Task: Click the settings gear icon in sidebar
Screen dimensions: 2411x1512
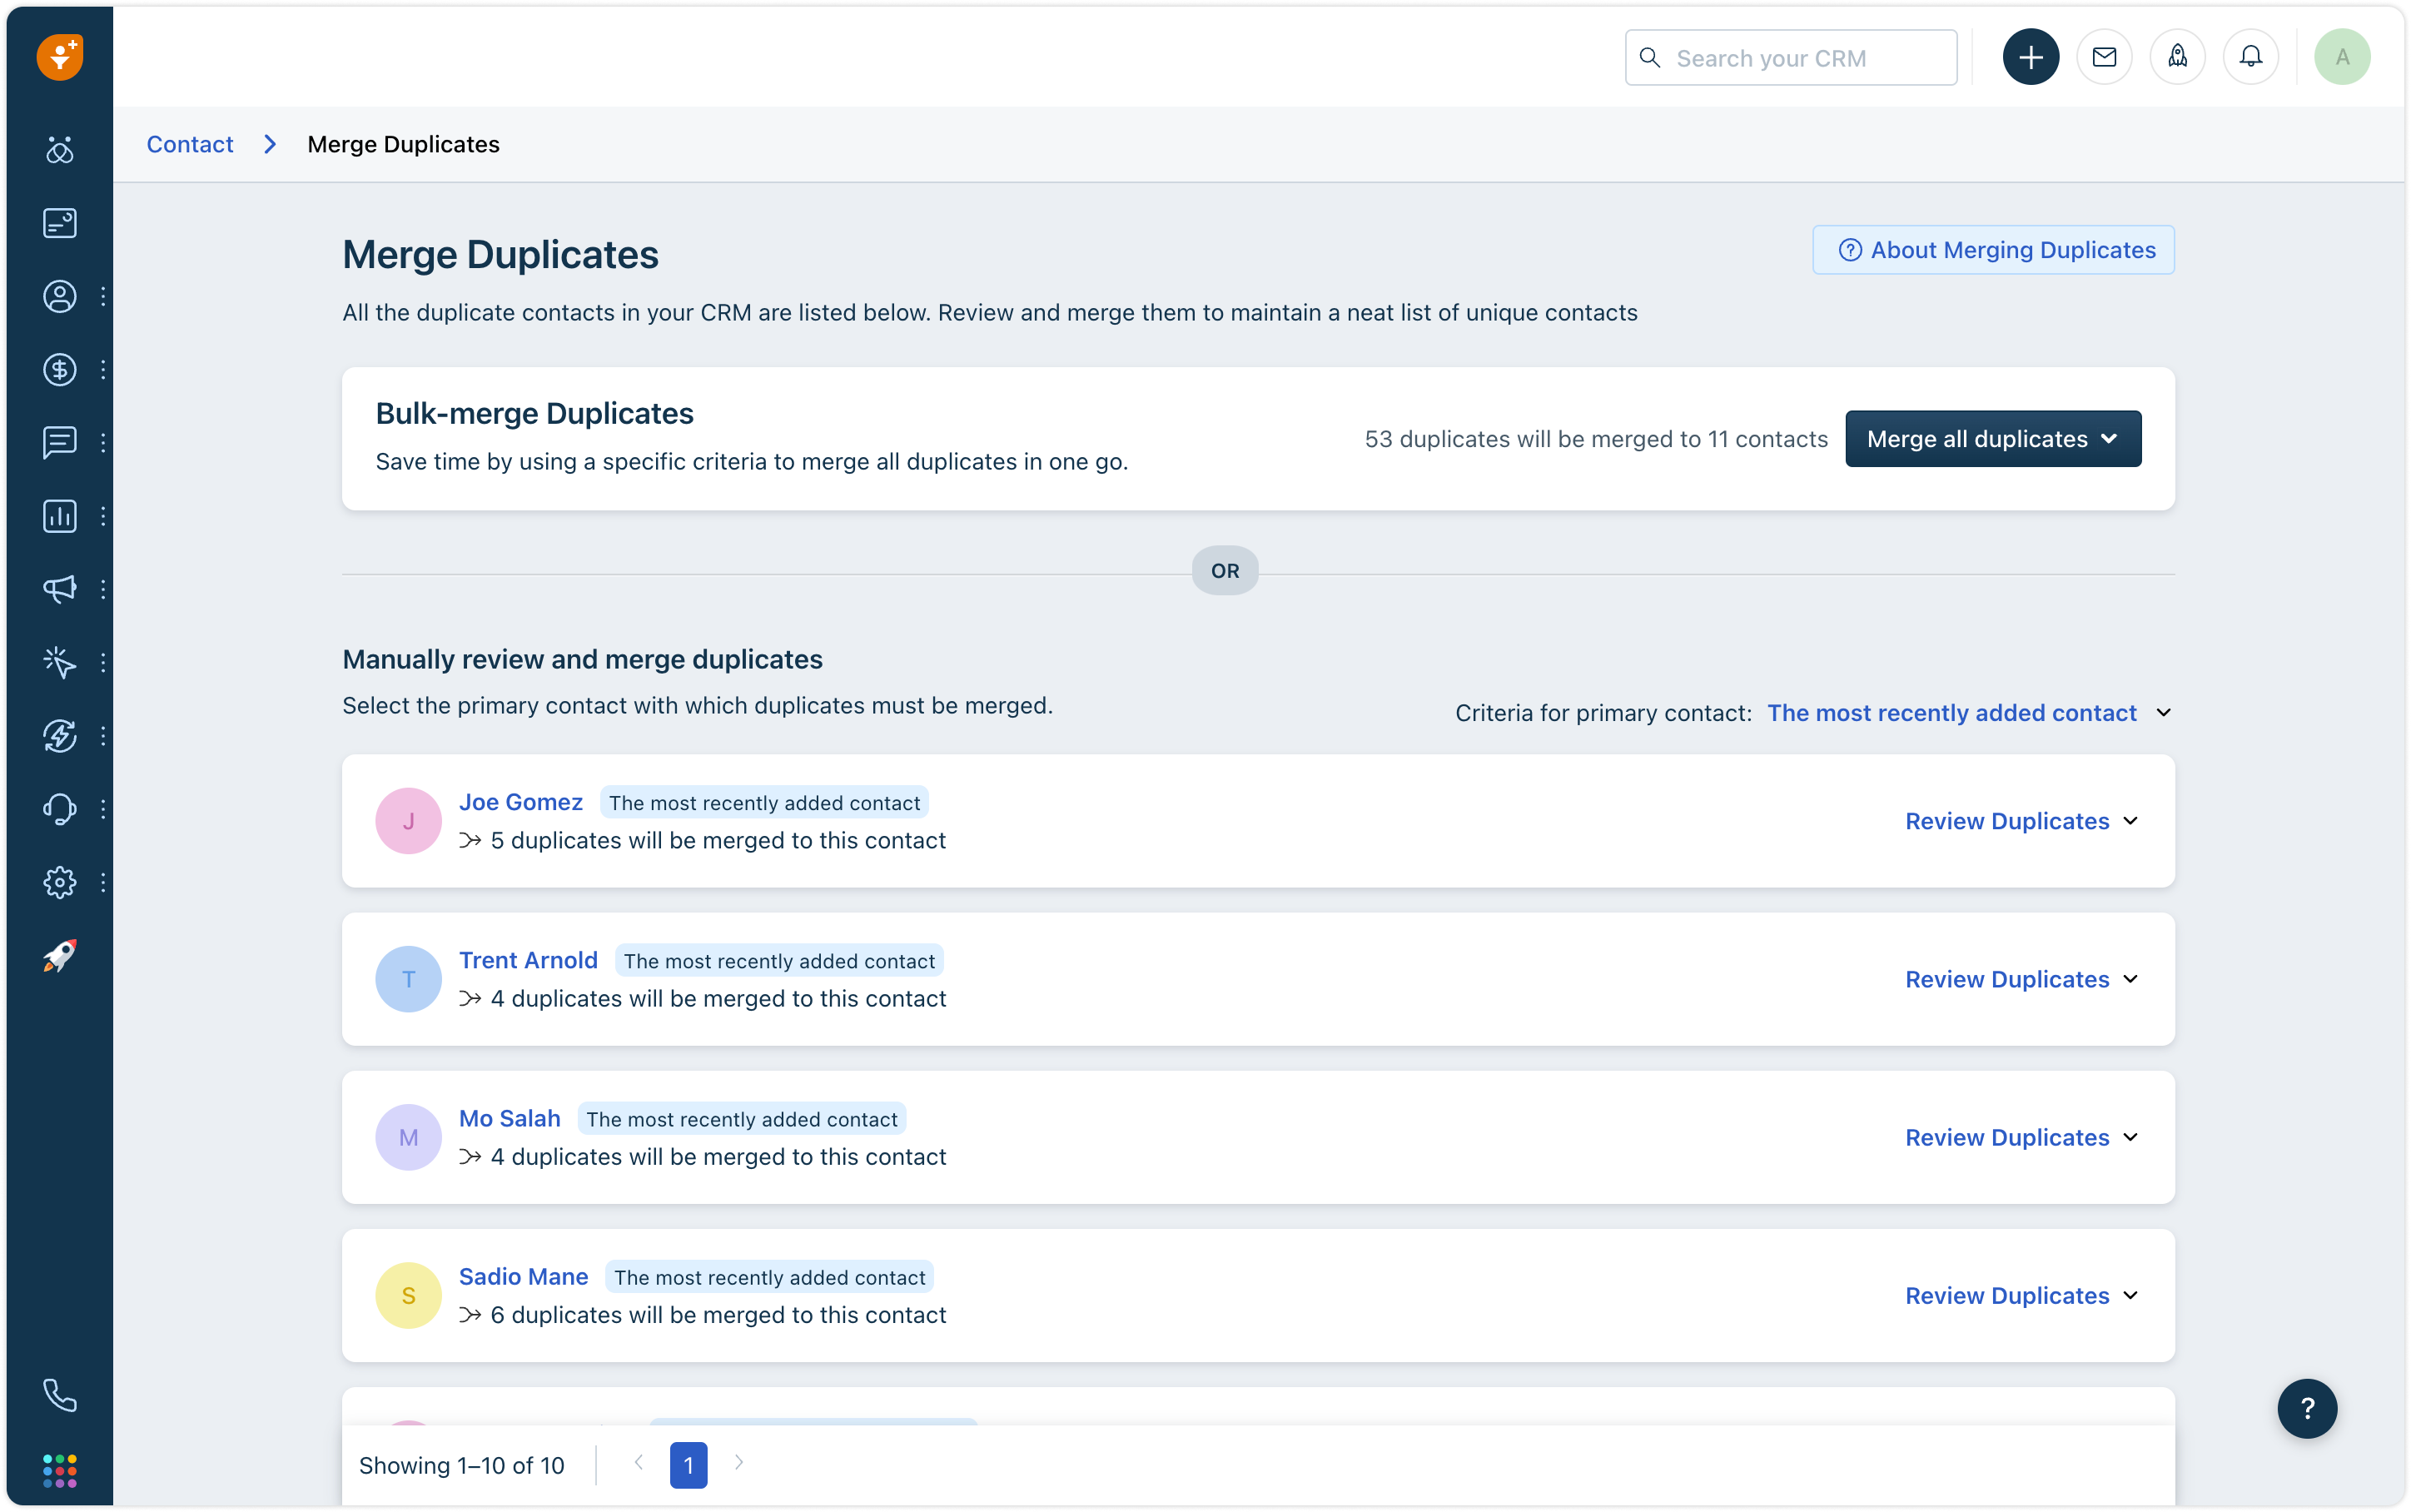Action: click(60, 882)
